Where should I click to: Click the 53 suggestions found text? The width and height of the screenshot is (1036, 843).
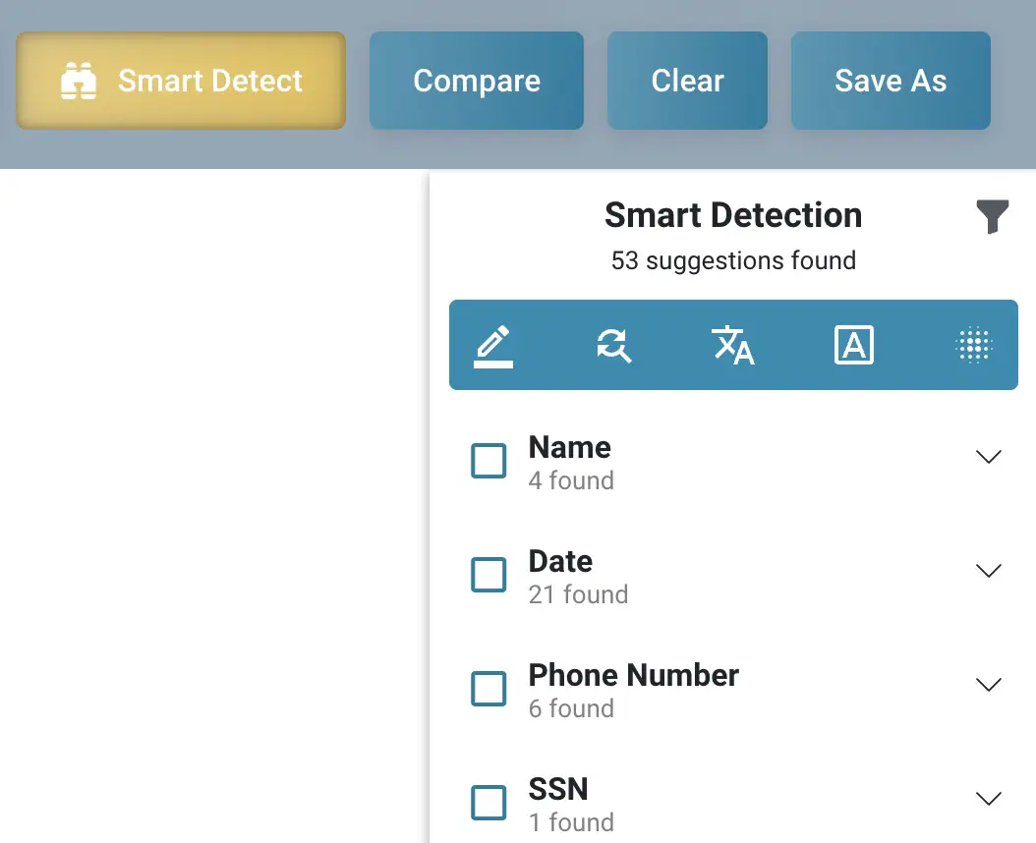click(x=733, y=260)
